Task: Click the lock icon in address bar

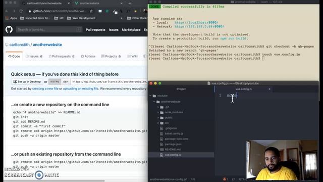Action: pyautogui.click(x=30, y=11)
